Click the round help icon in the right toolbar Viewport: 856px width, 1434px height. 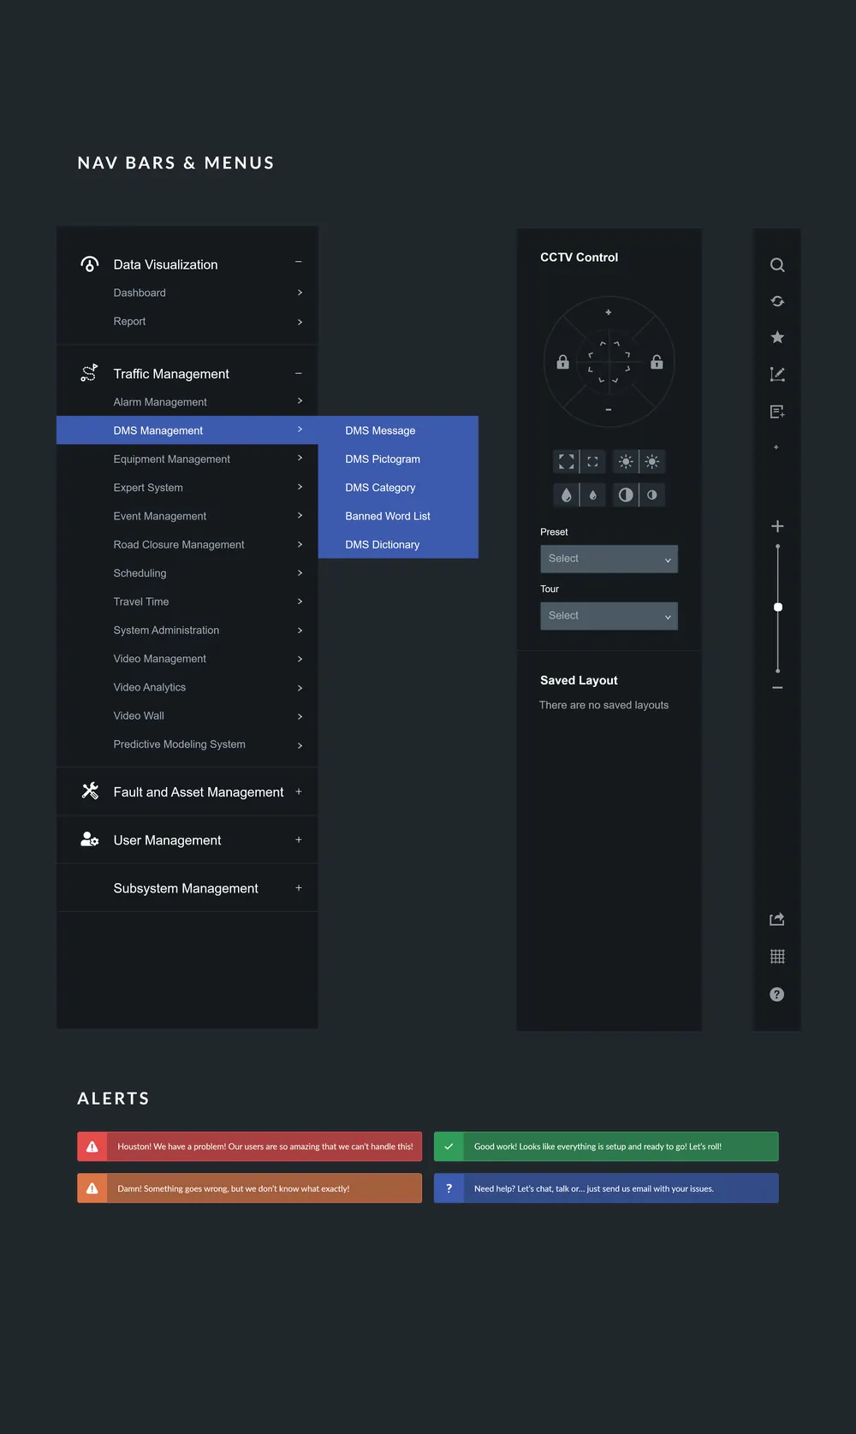point(777,994)
